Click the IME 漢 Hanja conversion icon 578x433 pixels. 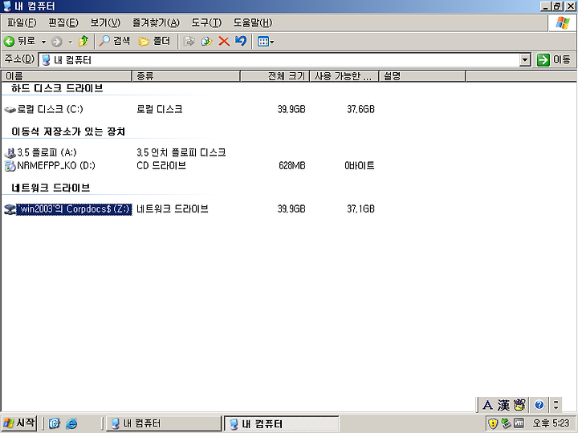coord(503,405)
